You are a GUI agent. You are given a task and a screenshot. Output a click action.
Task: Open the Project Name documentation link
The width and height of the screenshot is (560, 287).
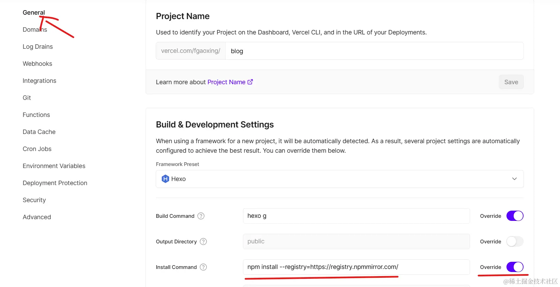(x=226, y=82)
